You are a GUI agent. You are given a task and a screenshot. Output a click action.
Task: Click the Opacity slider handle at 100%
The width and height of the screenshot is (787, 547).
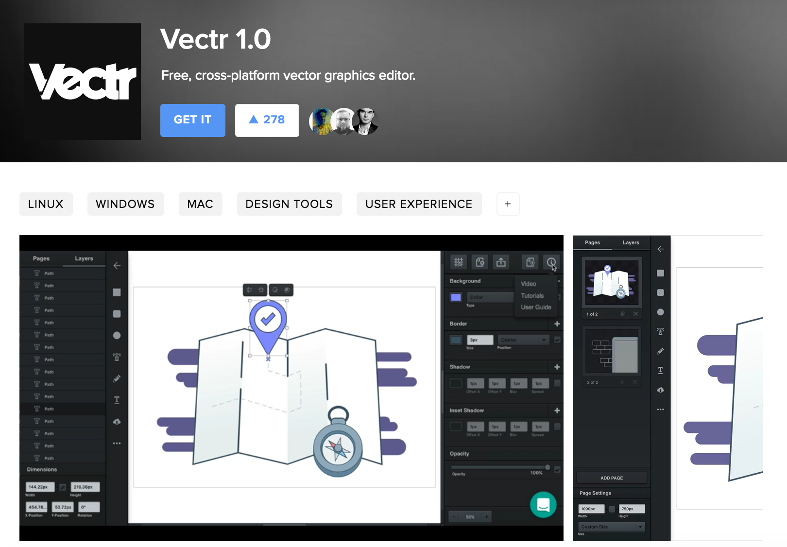(x=547, y=467)
